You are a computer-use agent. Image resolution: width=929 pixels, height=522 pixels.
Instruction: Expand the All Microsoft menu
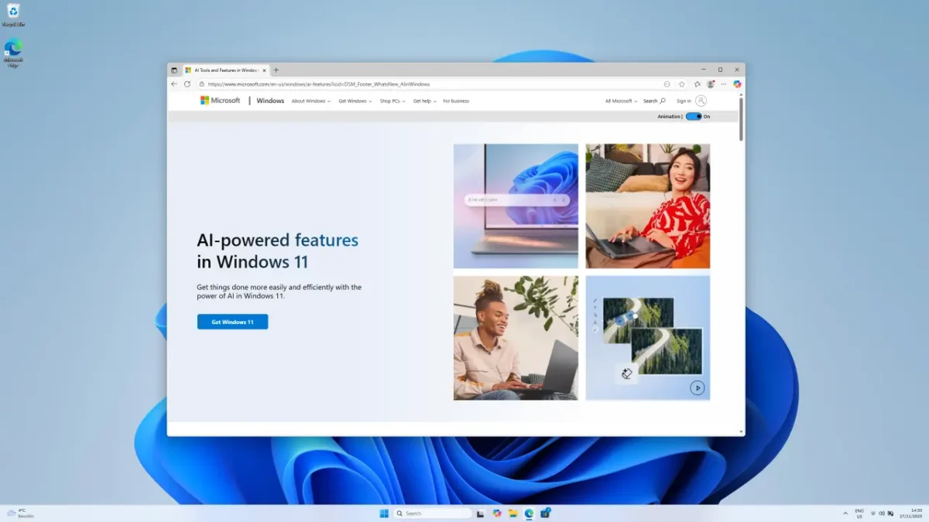(x=621, y=101)
